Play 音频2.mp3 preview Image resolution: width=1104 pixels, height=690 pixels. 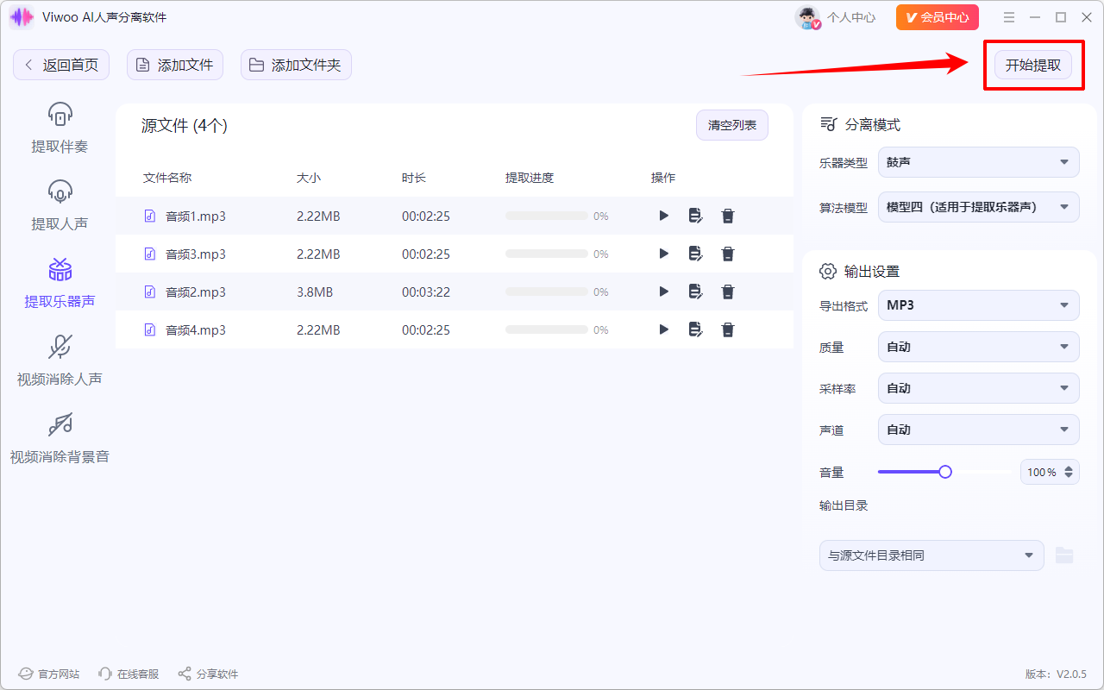point(663,292)
